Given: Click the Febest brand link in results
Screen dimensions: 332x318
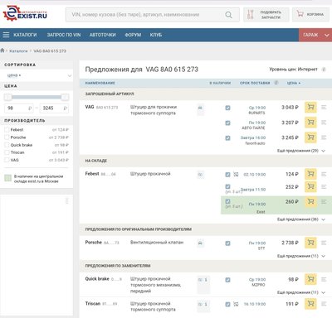Looking at the screenshot, I should 92,174.
